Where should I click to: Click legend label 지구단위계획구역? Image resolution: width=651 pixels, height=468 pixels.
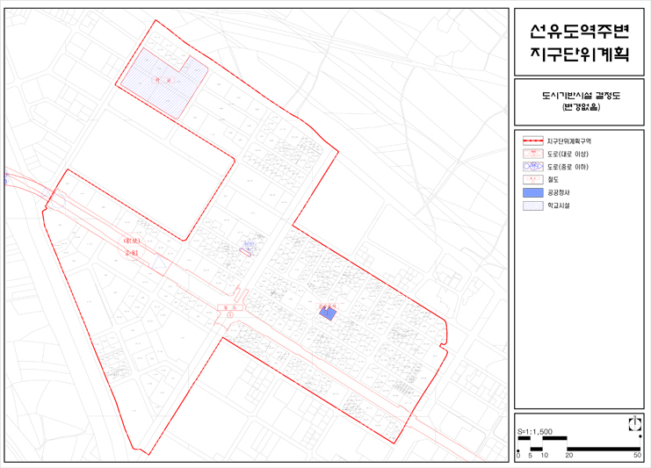coord(568,141)
